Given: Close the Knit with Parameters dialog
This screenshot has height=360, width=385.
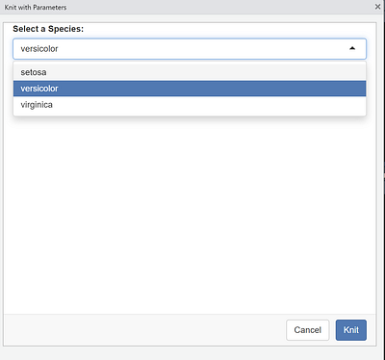Looking at the screenshot, I should [377, 7].
